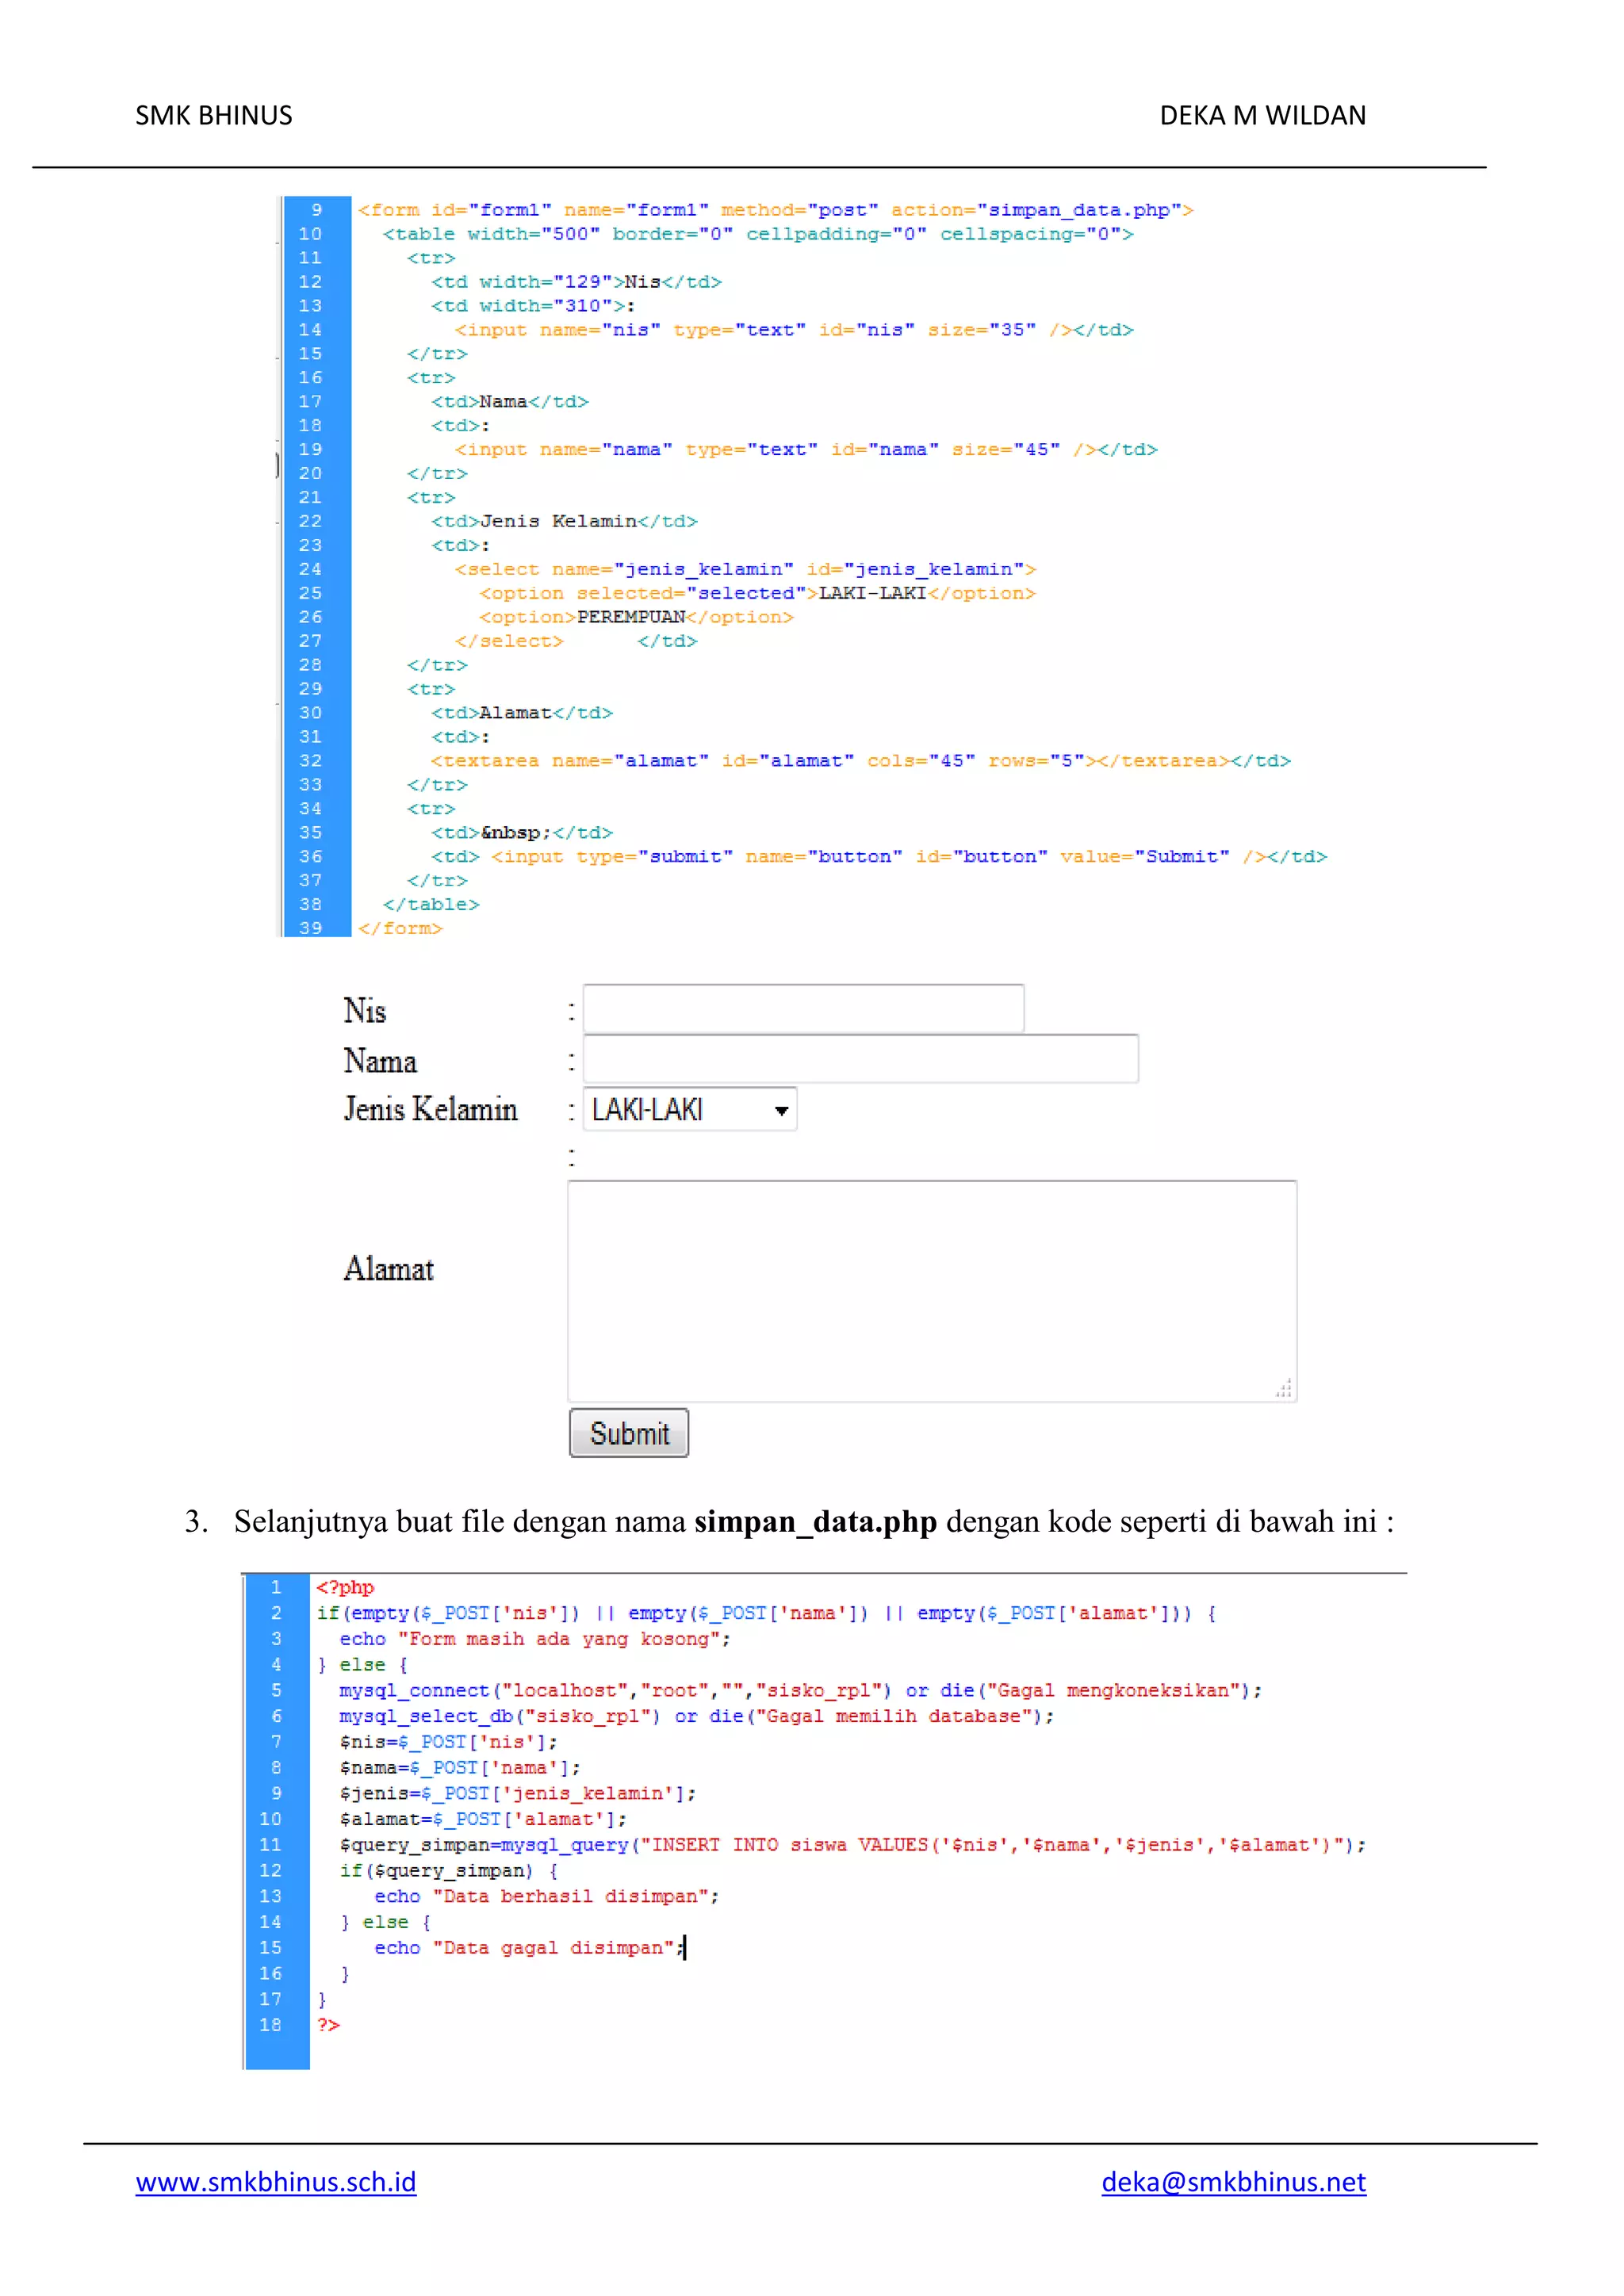1624x2296 pixels.
Task: Click inside the Alamat textarea
Action: pos(932,1291)
